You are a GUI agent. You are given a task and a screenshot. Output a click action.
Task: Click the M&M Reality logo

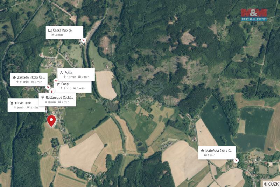pos(254,15)
